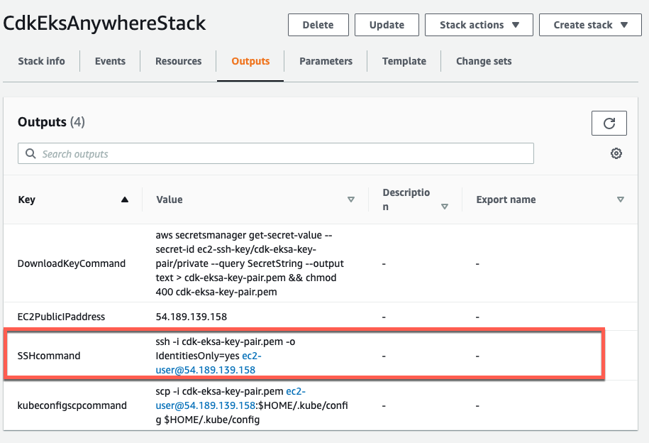Click the refresh outputs icon button
The height and width of the screenshot is (443, 649).
pos(609,123)
